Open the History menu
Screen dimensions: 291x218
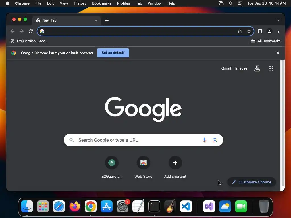tap(80, 3)
